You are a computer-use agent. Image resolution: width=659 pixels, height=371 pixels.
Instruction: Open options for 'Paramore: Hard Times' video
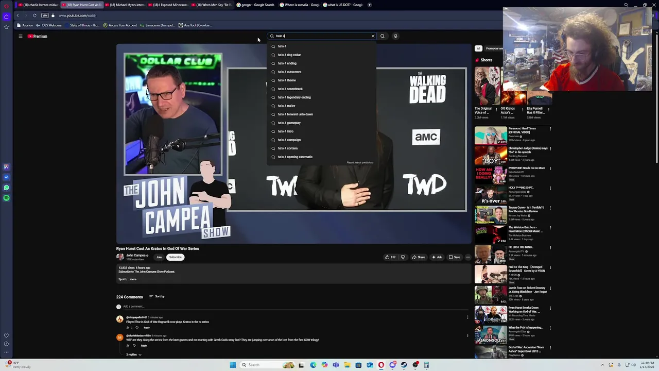[550, 129]
